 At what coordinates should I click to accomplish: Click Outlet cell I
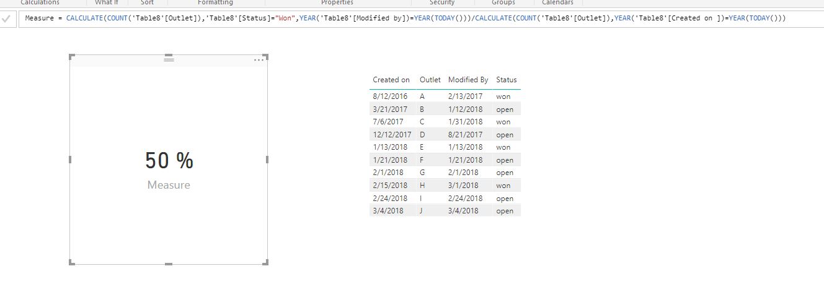click(x=421, y=199)
